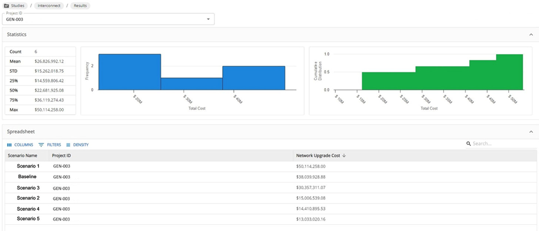Click the 75% value $36,119,274.43
This screenshot has width=539, height=231.
(x=49, y=100)
